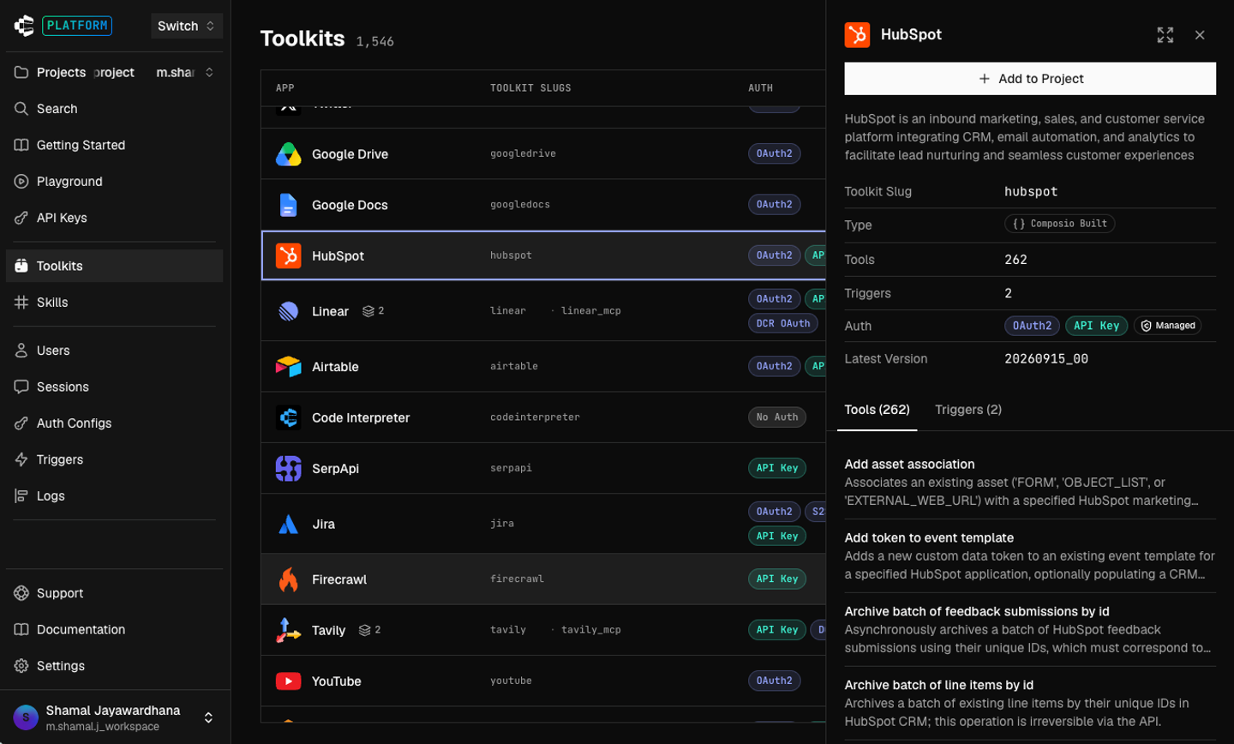The width and height of the screenshot is (1234, 744).
Task: Click API Key badge in panel
Action: (x=1097, y=326)
